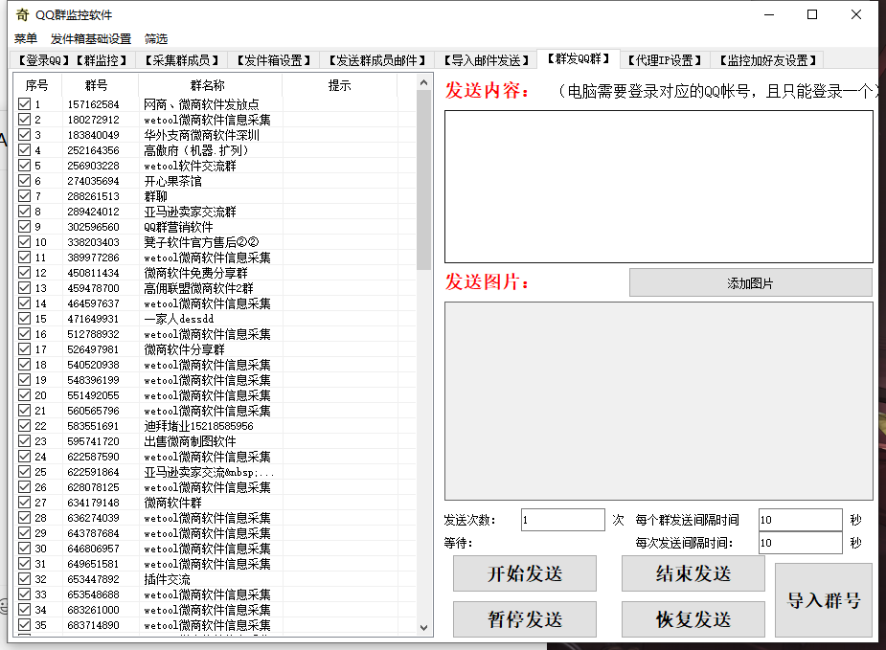This screenshot has width=886, height=650.
Task: Open the 筛选 menu
Action: (156, 39)
